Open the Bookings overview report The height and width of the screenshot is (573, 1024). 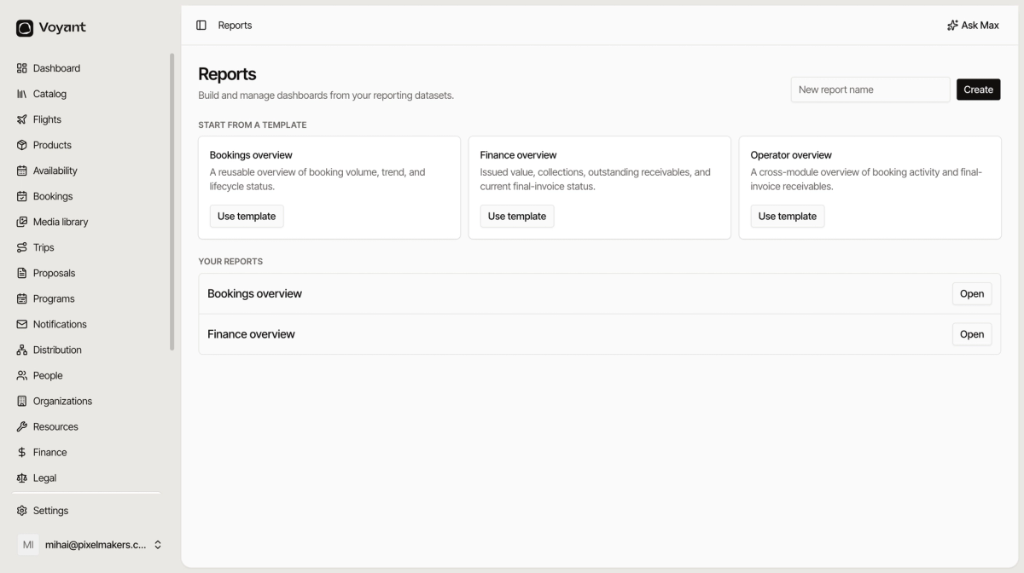[x=972, y=293]
